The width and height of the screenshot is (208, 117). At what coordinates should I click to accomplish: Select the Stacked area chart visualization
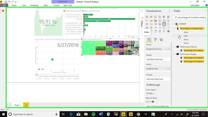[155, 20]
